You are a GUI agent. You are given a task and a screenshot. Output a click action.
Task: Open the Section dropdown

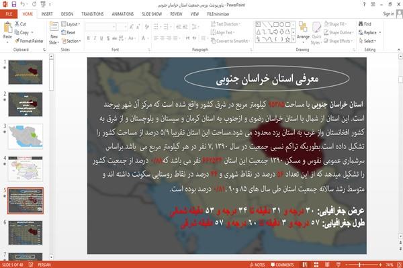click(71, 41)
